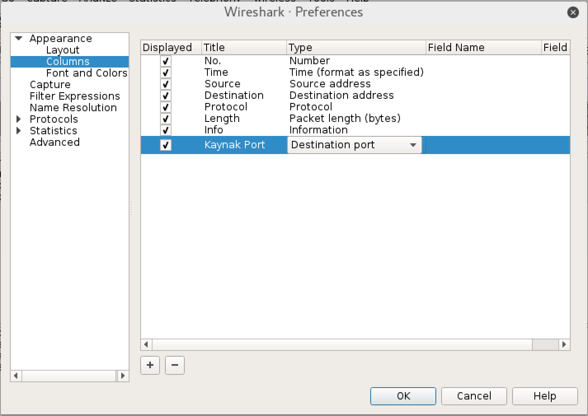Open the Destination port type dropdown

(354, 145)
